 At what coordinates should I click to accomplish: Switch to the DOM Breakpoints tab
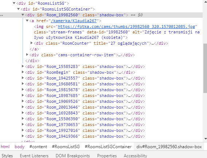point(73,155)
